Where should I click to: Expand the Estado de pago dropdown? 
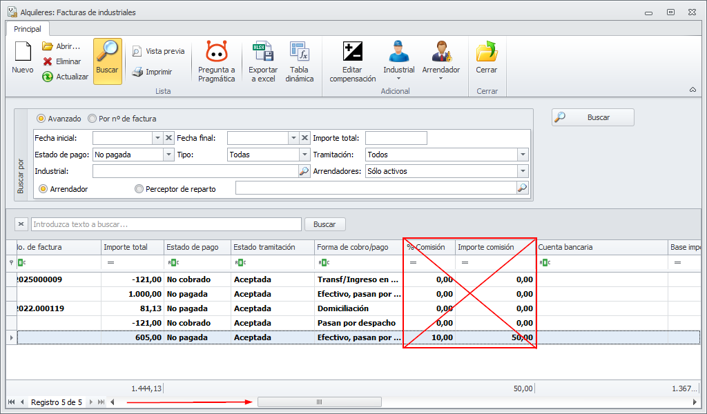(168, 155)
